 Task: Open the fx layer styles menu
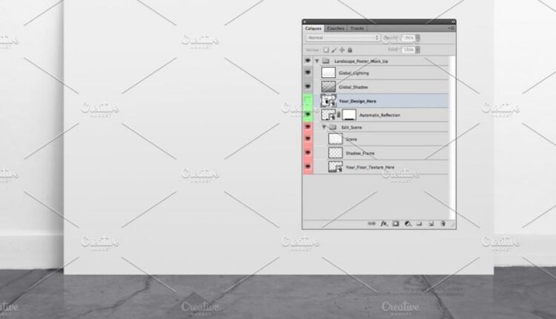[x=384, y=223]
